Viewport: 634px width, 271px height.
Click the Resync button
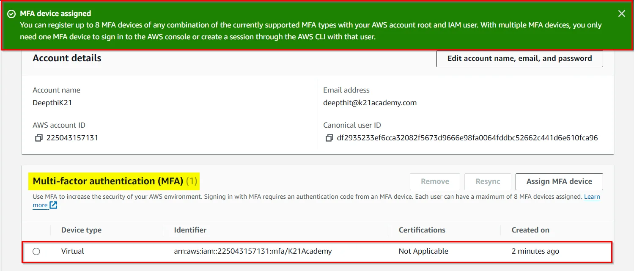[488, 181]
